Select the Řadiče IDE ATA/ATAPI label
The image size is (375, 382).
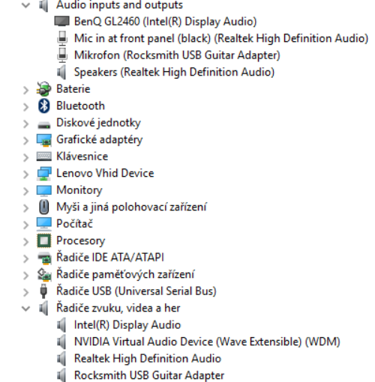click(x=110, y=258)
